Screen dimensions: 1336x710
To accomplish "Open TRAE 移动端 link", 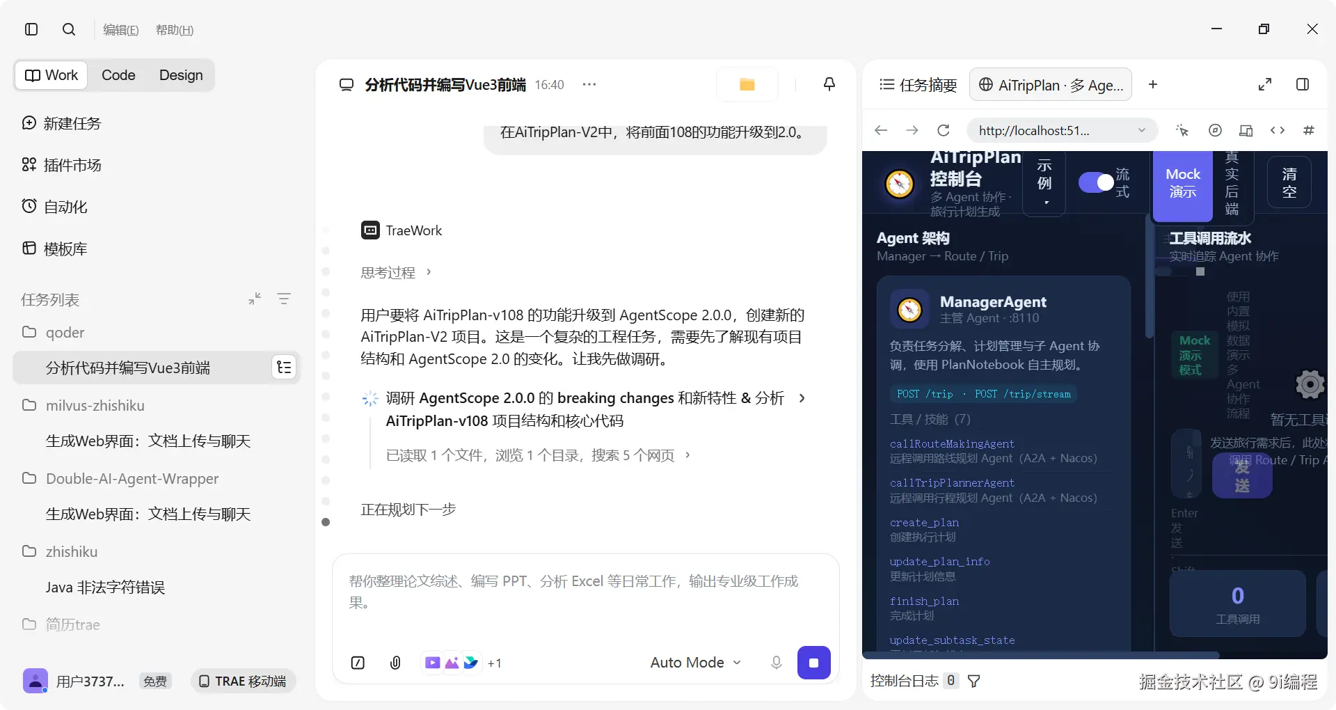I will click(243, 681).
